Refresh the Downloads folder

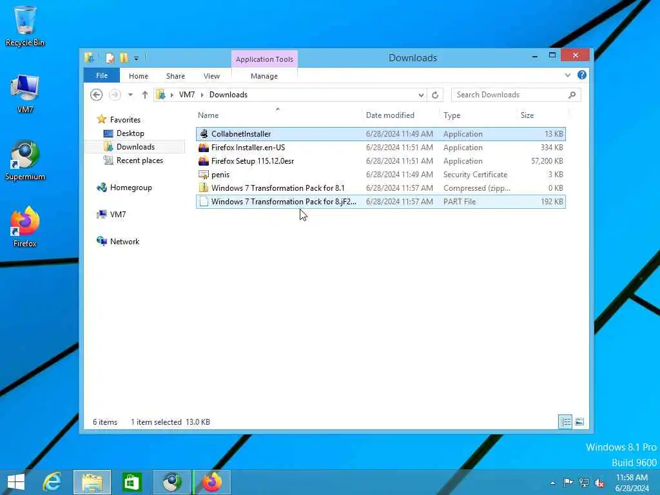point(435,95)
